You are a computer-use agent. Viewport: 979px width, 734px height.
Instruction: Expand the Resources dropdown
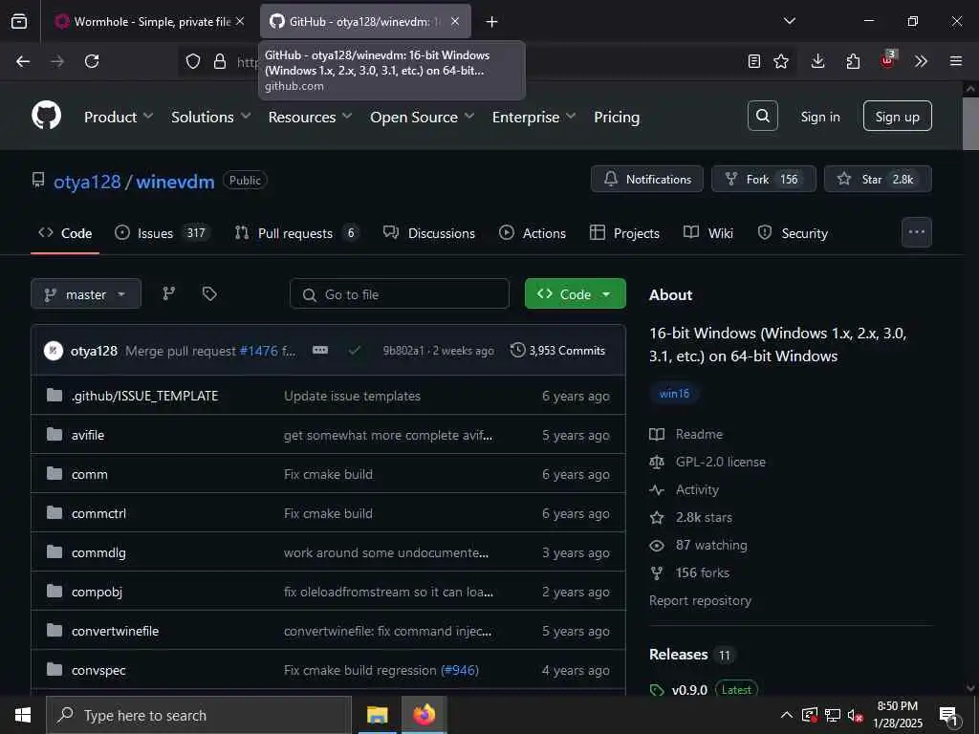point(311,117)
